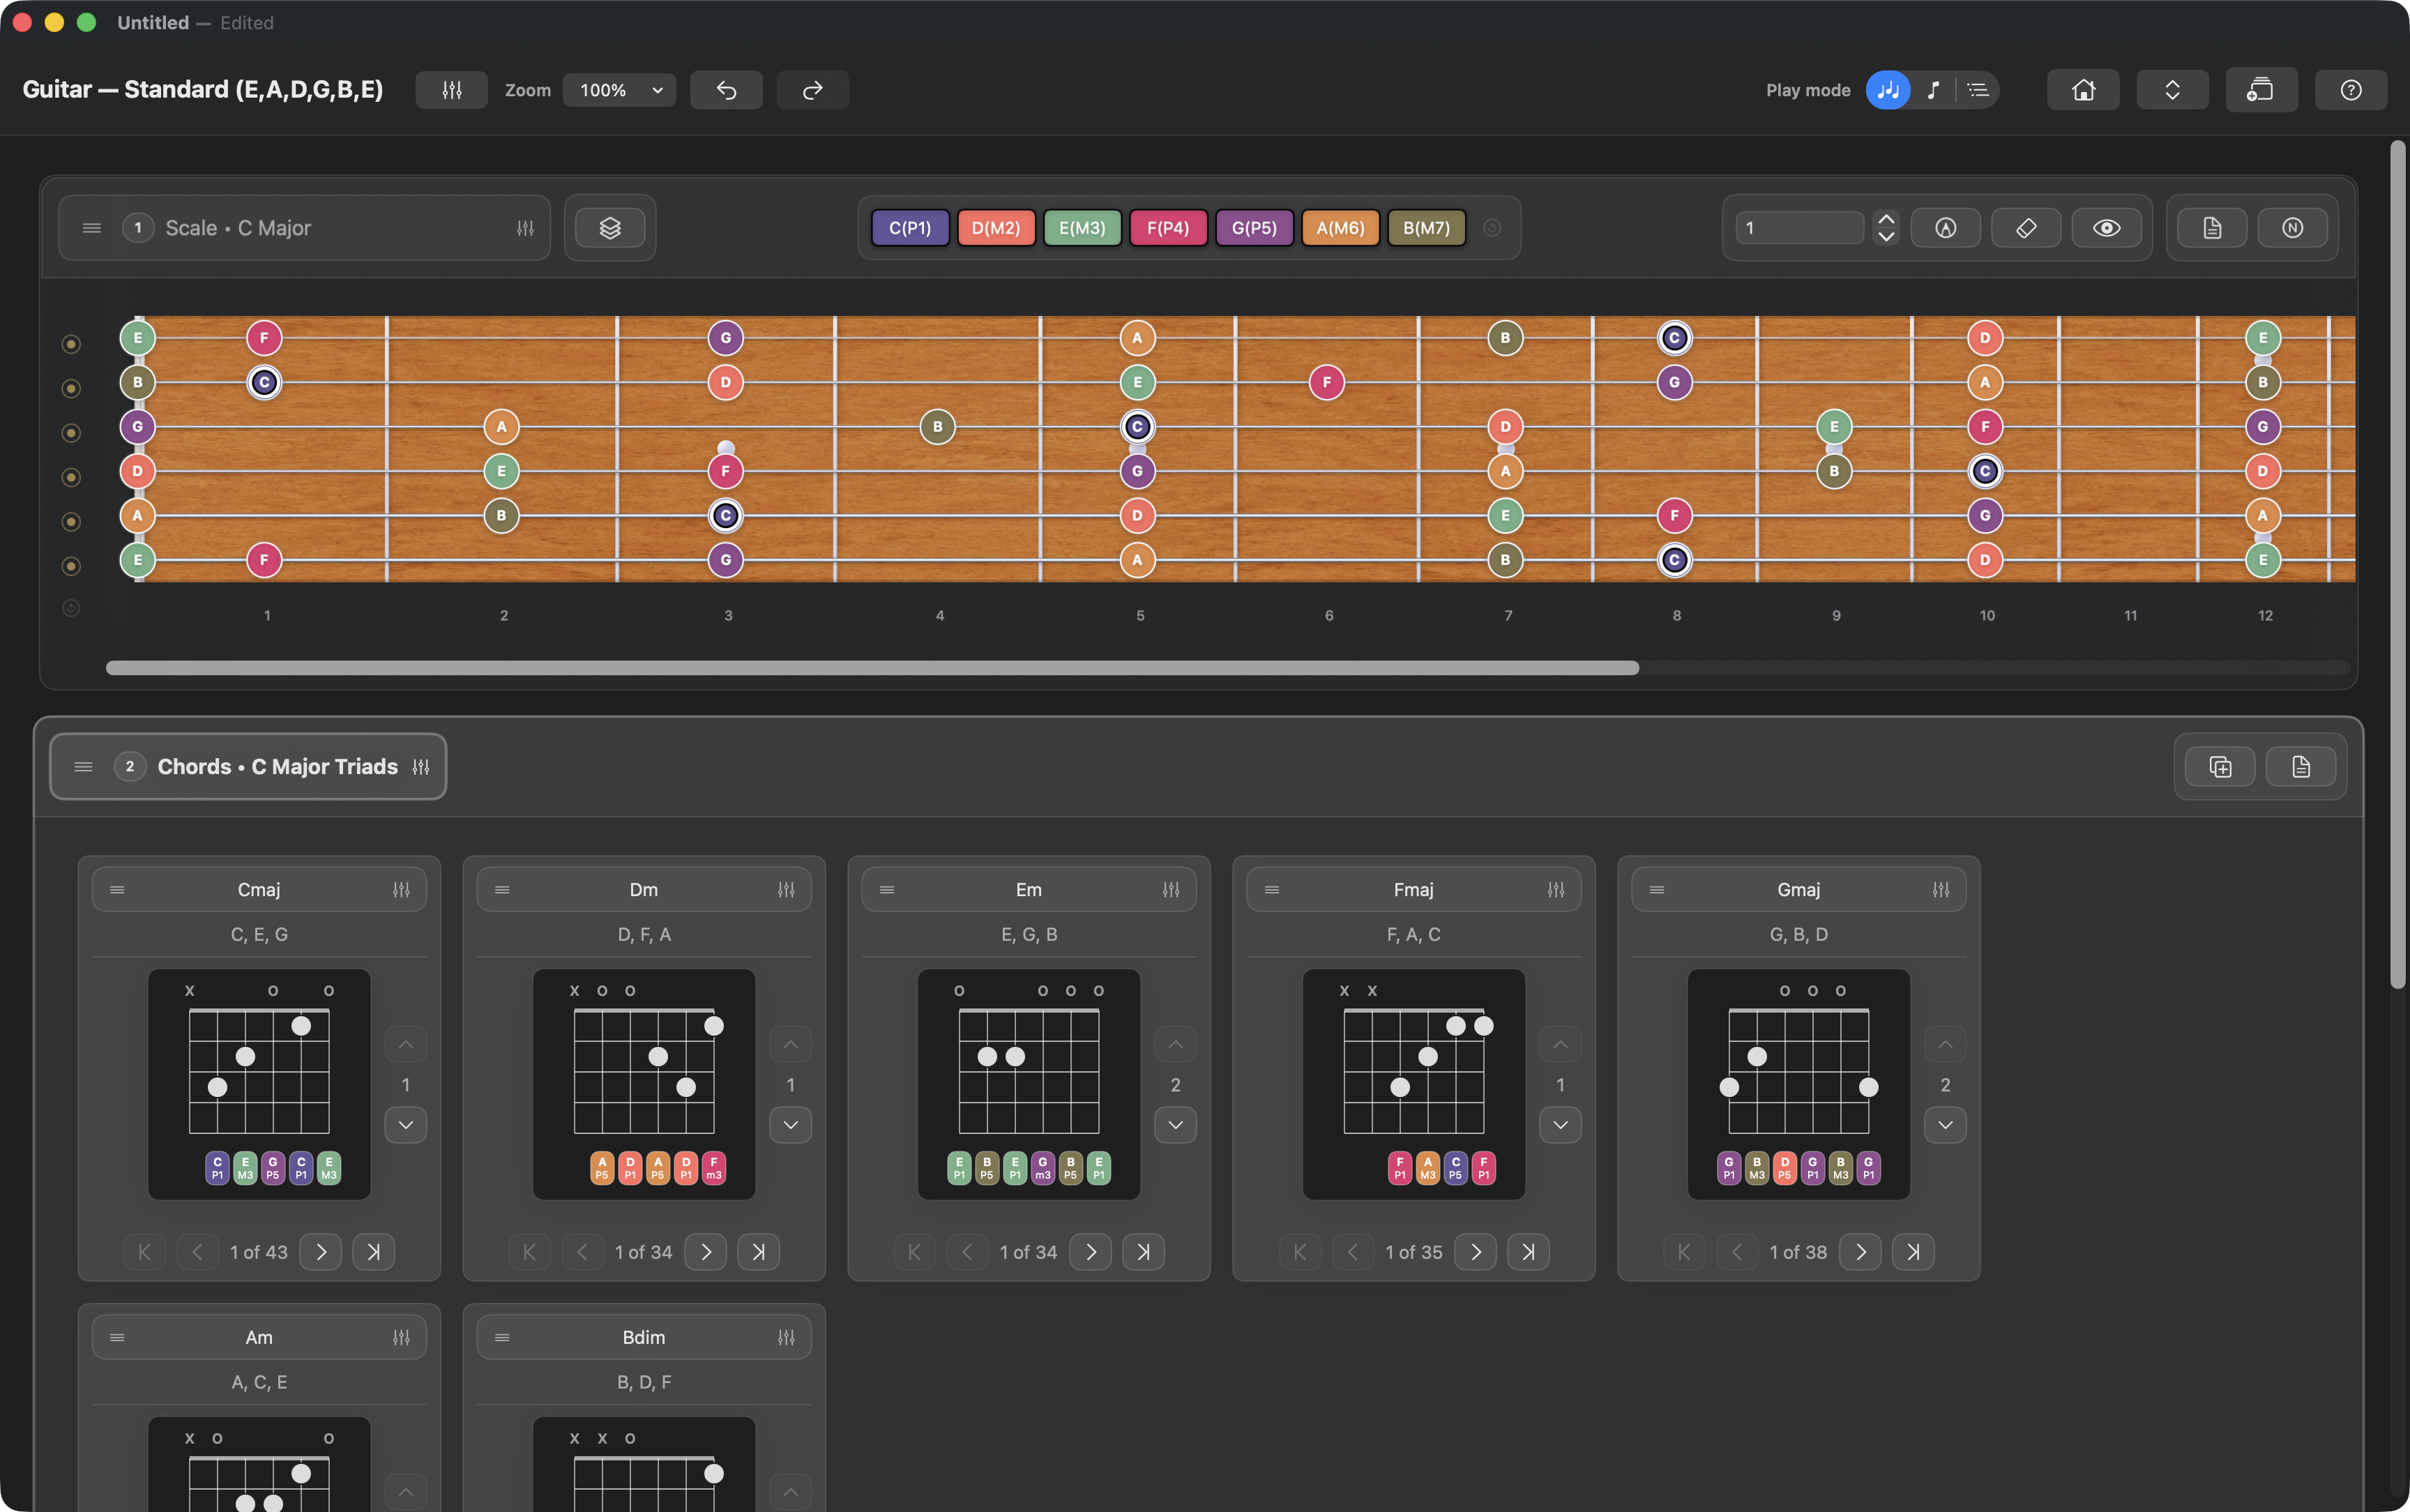Open Scale C Major settings sliders
The height and width of the screenshot is (1512, 2410).
point(525,228)
